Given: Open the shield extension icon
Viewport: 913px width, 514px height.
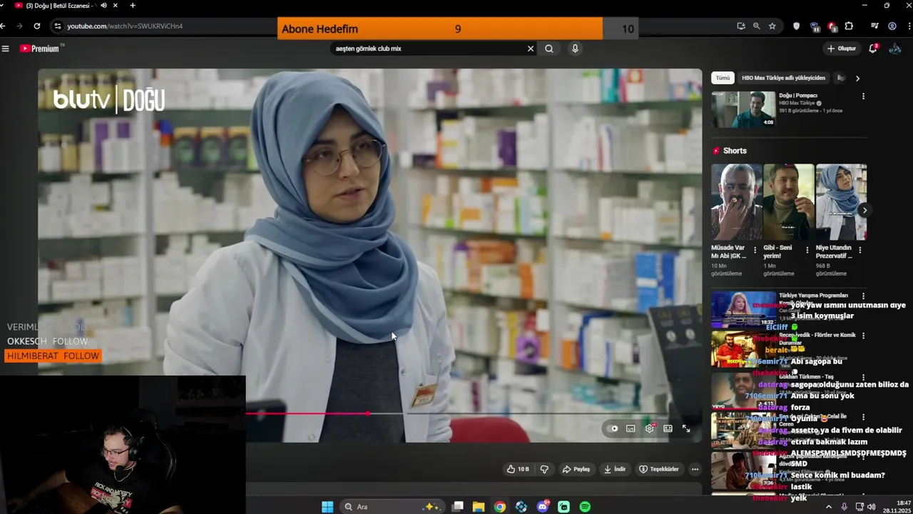Looking at the screenshot, I should (797, 26).
